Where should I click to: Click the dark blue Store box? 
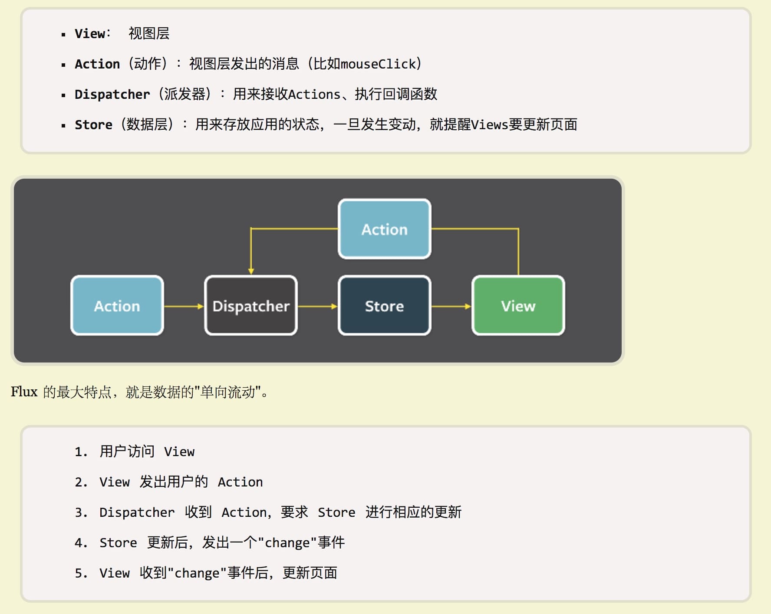pos(384,306)
